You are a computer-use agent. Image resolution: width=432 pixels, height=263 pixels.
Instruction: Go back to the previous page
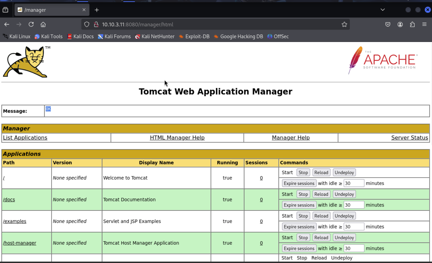[7, 25]
